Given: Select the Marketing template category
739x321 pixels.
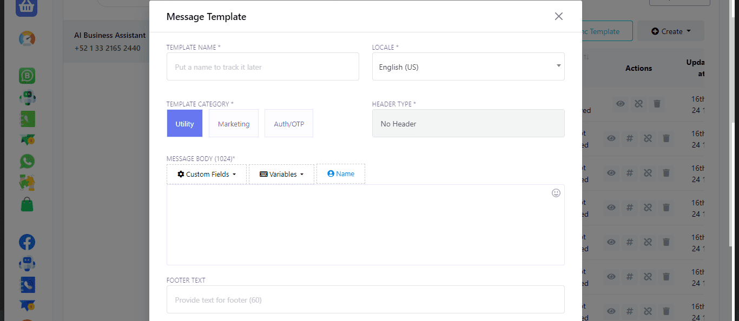Looking at the screenshot, I should tap(234, 124).
